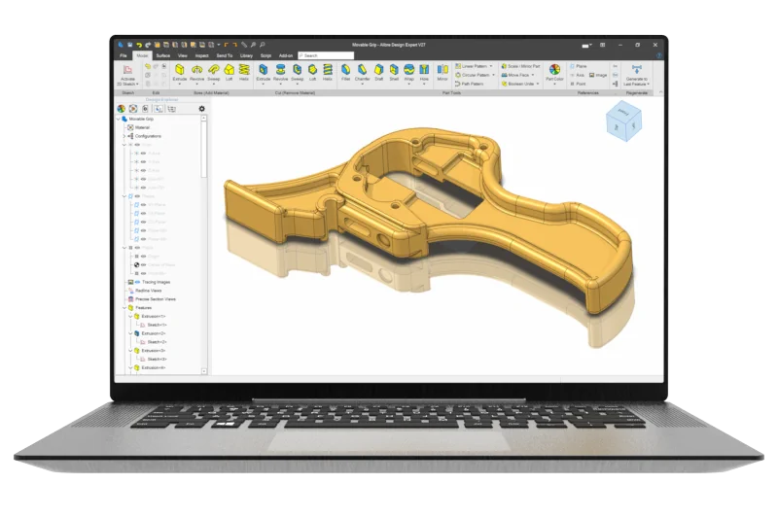Expand the Configurations tree node
778x518 pixels.
124,136
